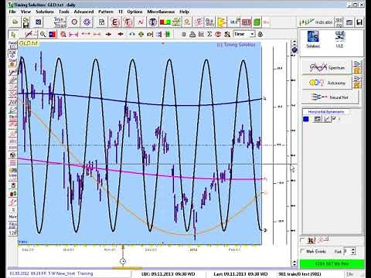Image resolution: width=371 pixels, height=278 pixels.
Task: Open the Solutions icon in right panel
Action: tap(313, 39)
